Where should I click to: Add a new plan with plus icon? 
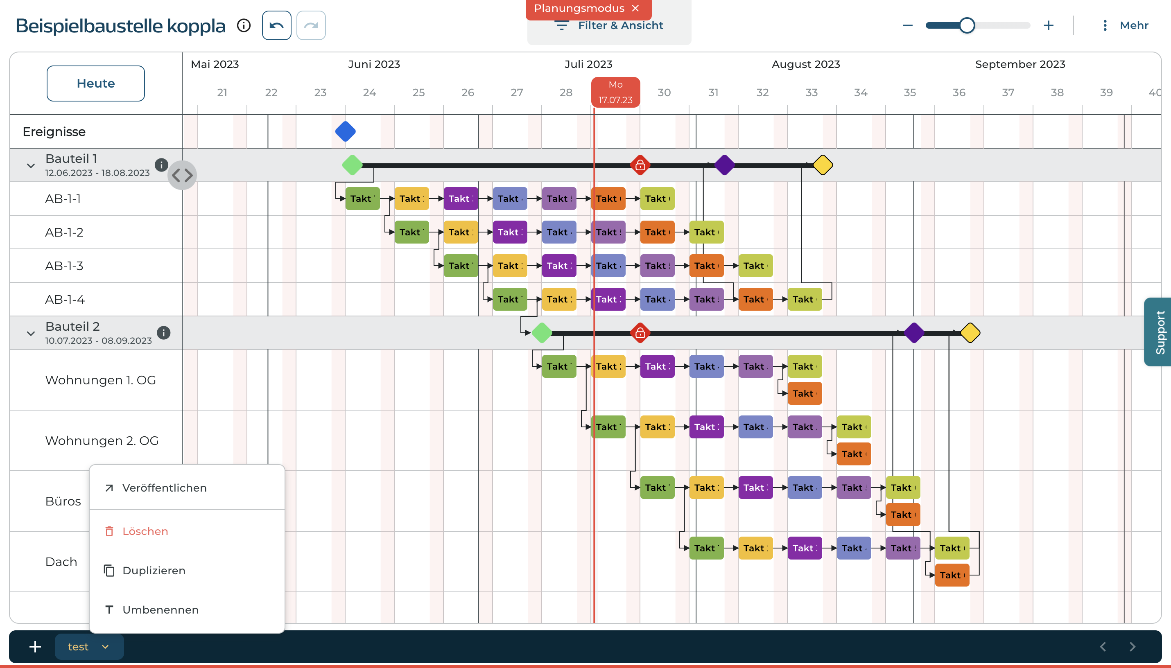pos(35,647)
